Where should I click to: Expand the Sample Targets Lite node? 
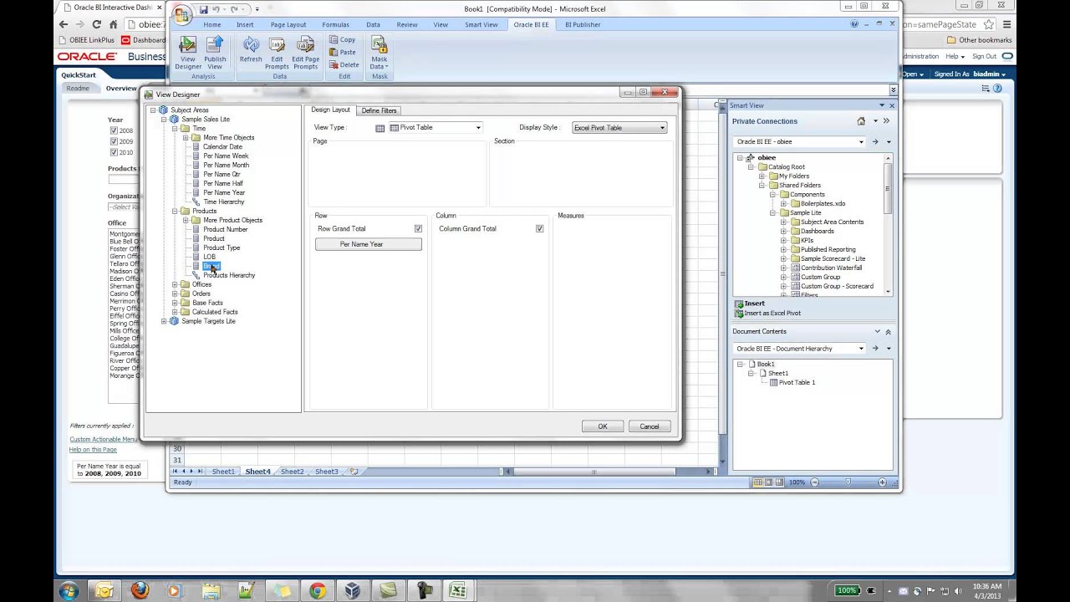tap(164, 321)
